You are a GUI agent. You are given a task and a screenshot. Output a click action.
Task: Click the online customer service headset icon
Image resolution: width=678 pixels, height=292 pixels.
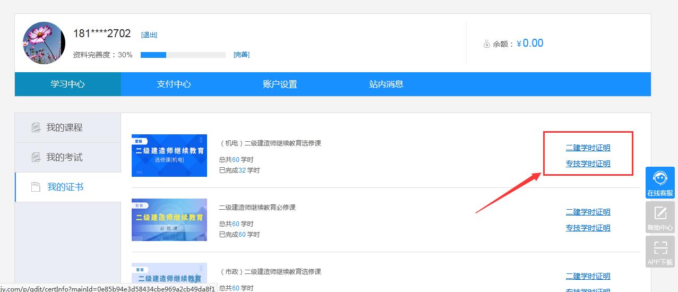click(660, 178)
